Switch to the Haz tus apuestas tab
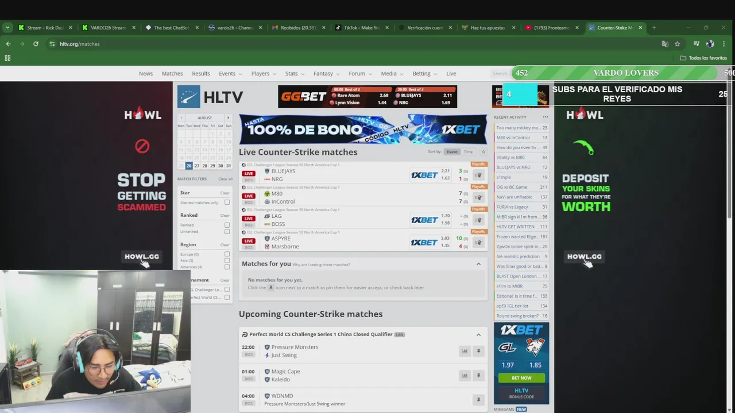Image resolution: width=735 pixels, height=413 pixels. click(488, 28)
